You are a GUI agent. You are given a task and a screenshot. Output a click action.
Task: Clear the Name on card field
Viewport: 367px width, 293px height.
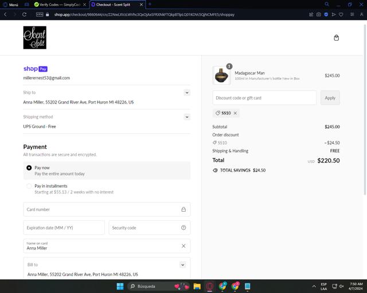[x=183, y=246]
